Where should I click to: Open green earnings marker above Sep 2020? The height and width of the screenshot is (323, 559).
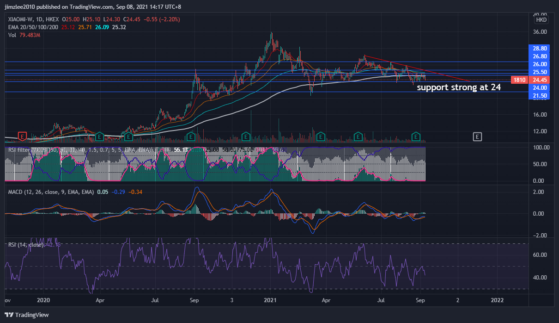click(190, 137)
